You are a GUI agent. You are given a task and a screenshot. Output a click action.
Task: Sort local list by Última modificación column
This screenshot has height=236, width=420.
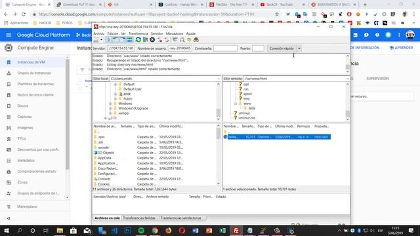(x=171, y=127)
